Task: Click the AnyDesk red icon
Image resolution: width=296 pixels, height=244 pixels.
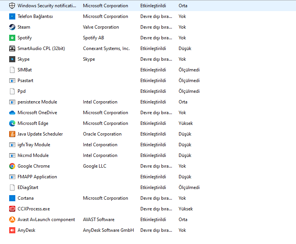Action: tap(12, 230)
